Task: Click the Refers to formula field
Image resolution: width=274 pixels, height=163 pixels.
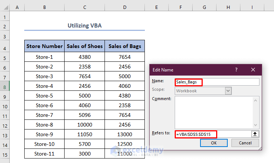Action: (213, 134)
